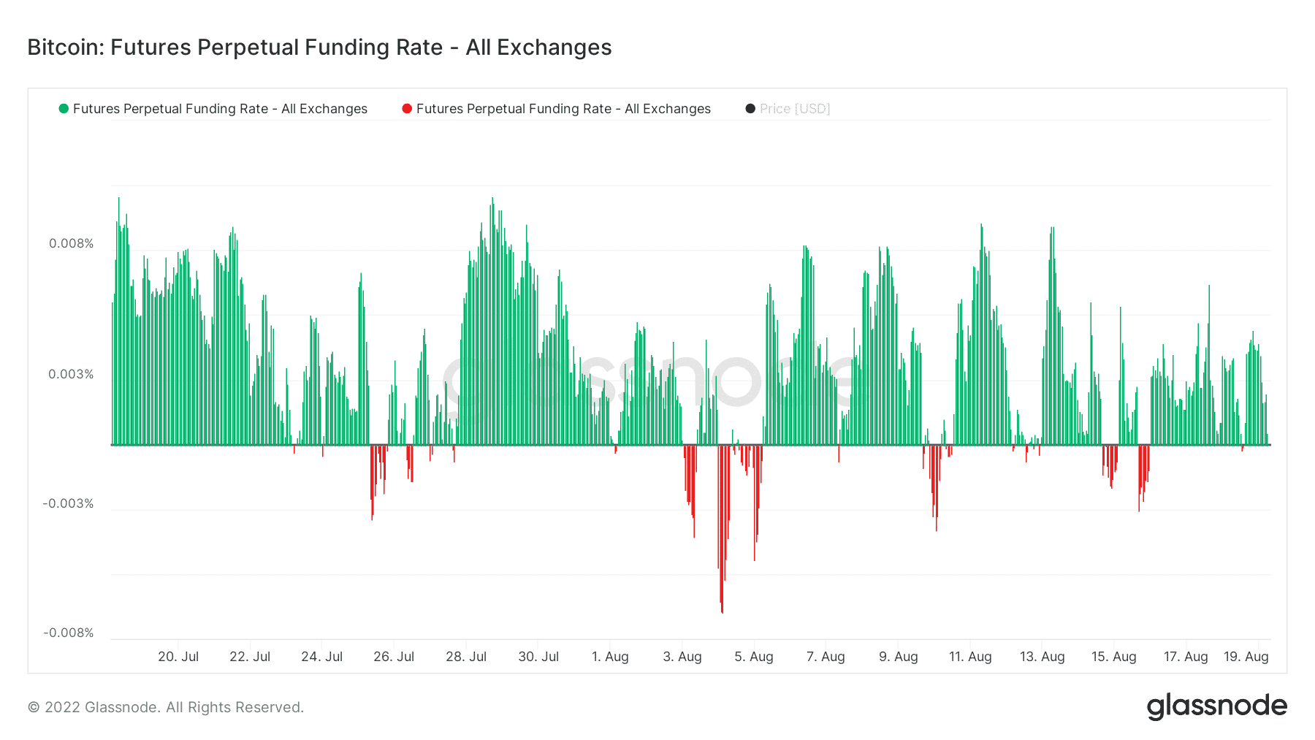Image resolution: width=1315 pixels, height=740 pixels.
Task: Pick the 11. Aug date marker
Action: click(970, 657)
